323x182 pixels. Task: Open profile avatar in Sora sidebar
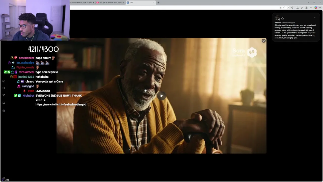(x=4, y=111)
